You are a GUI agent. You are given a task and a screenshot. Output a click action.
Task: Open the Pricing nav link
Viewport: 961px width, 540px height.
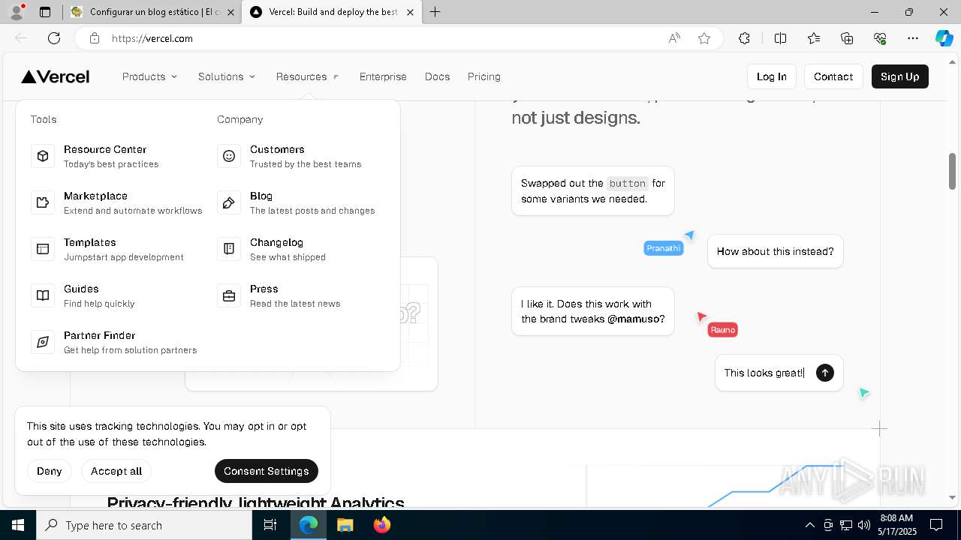[484, 76]
